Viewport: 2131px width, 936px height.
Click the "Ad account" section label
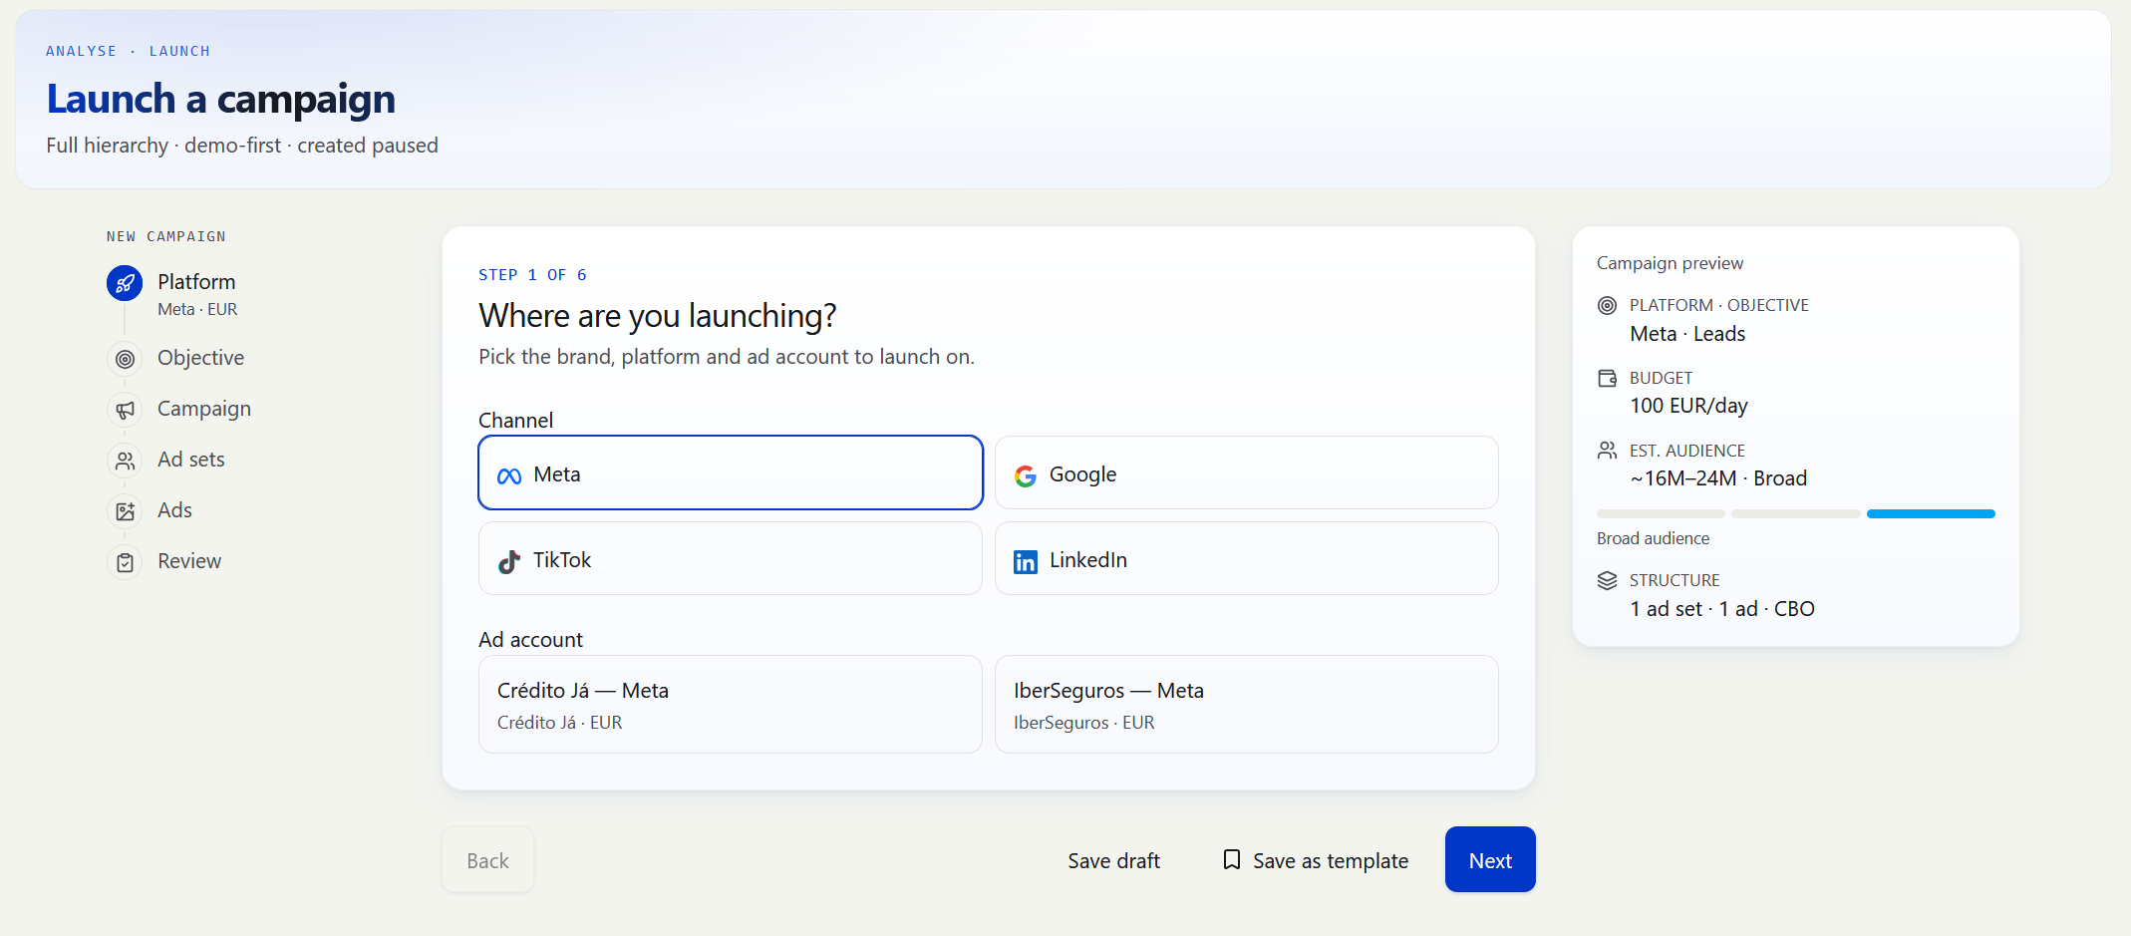pos(530,639)
